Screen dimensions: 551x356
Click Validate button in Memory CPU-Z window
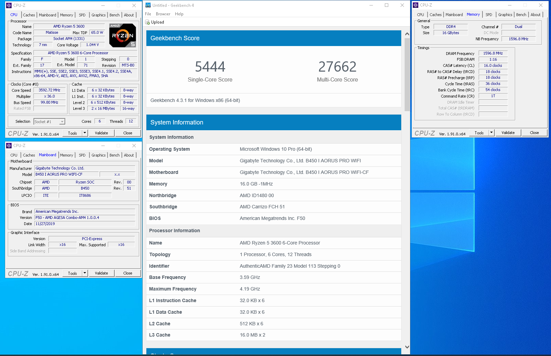pos(508,133)
